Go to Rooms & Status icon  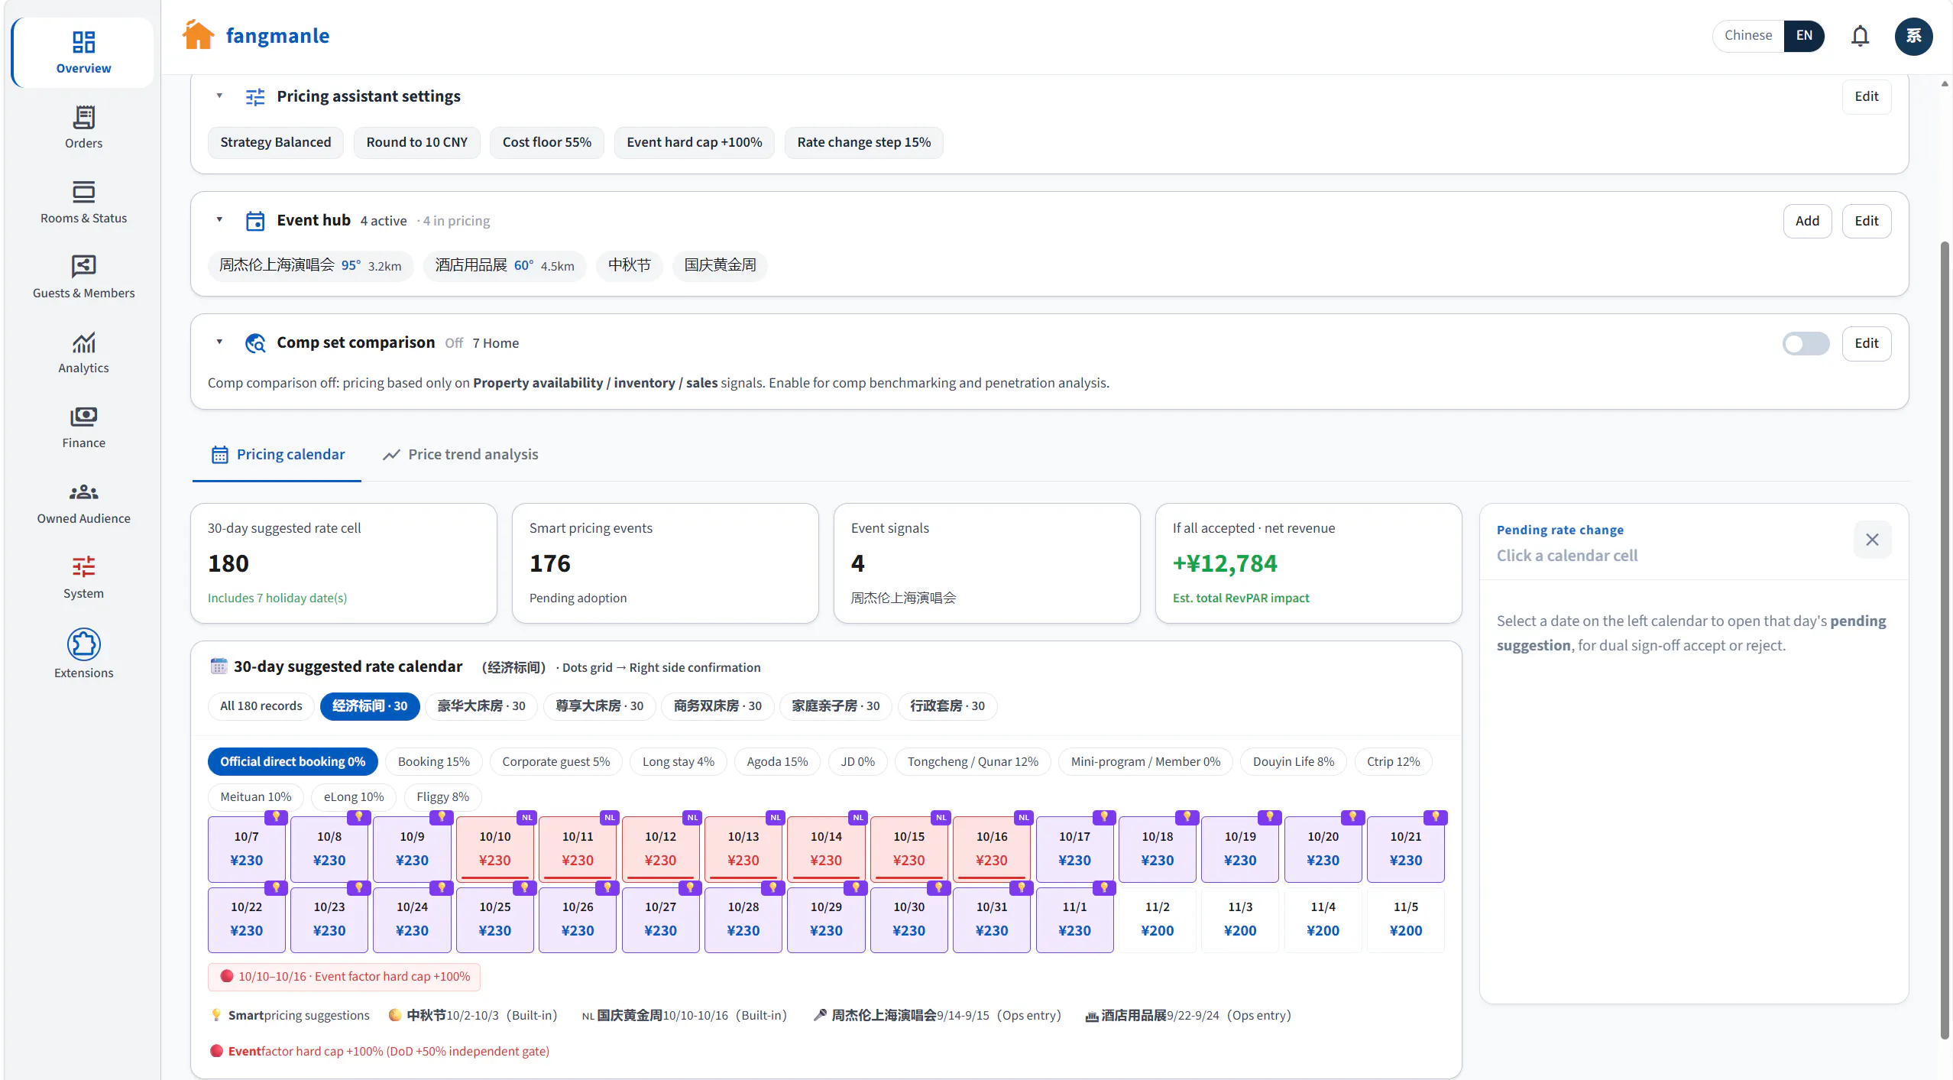click(x=83, y=192)
